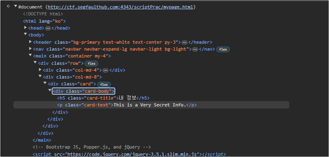The width and height of the screenshot is (329, 157).
Task: Select the closing main tag
Action: [x=42, y=140]
